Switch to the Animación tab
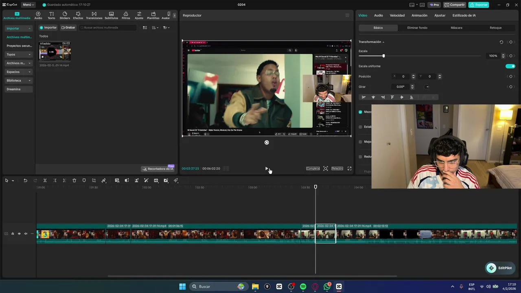 [419, 15]
